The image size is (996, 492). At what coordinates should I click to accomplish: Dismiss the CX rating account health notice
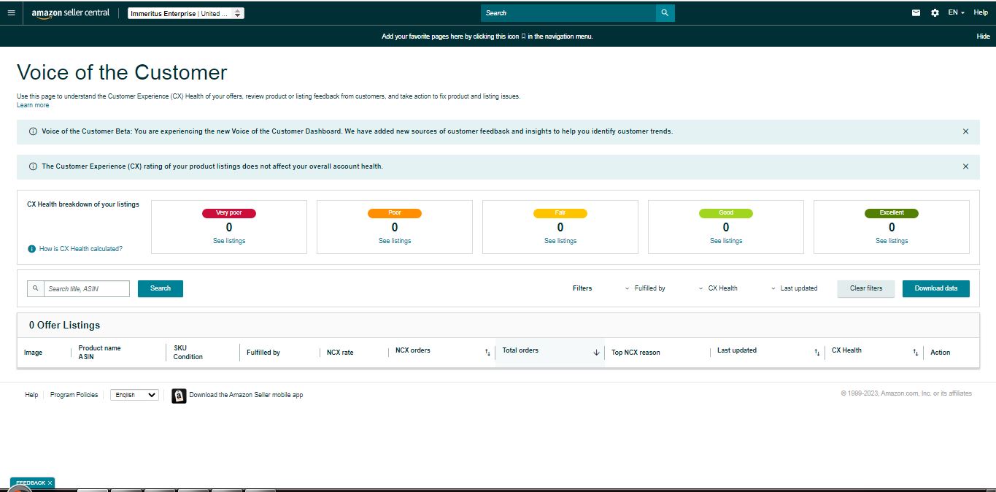pos(965,166)
